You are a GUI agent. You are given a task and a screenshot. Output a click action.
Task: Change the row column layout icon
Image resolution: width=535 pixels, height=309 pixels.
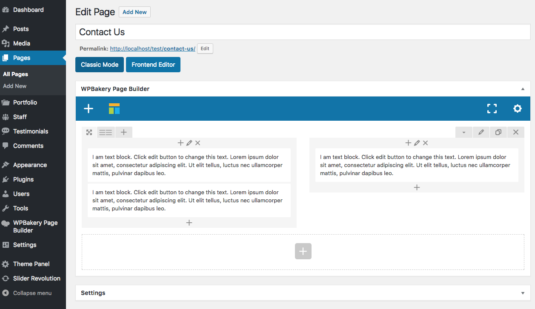(106, 132)
